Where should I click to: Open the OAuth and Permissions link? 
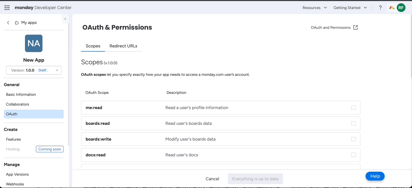pyautogui.click(x=331, y=27)
